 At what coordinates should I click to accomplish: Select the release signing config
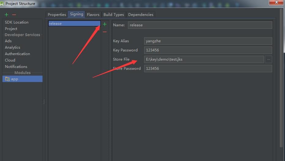click(74, 24)
